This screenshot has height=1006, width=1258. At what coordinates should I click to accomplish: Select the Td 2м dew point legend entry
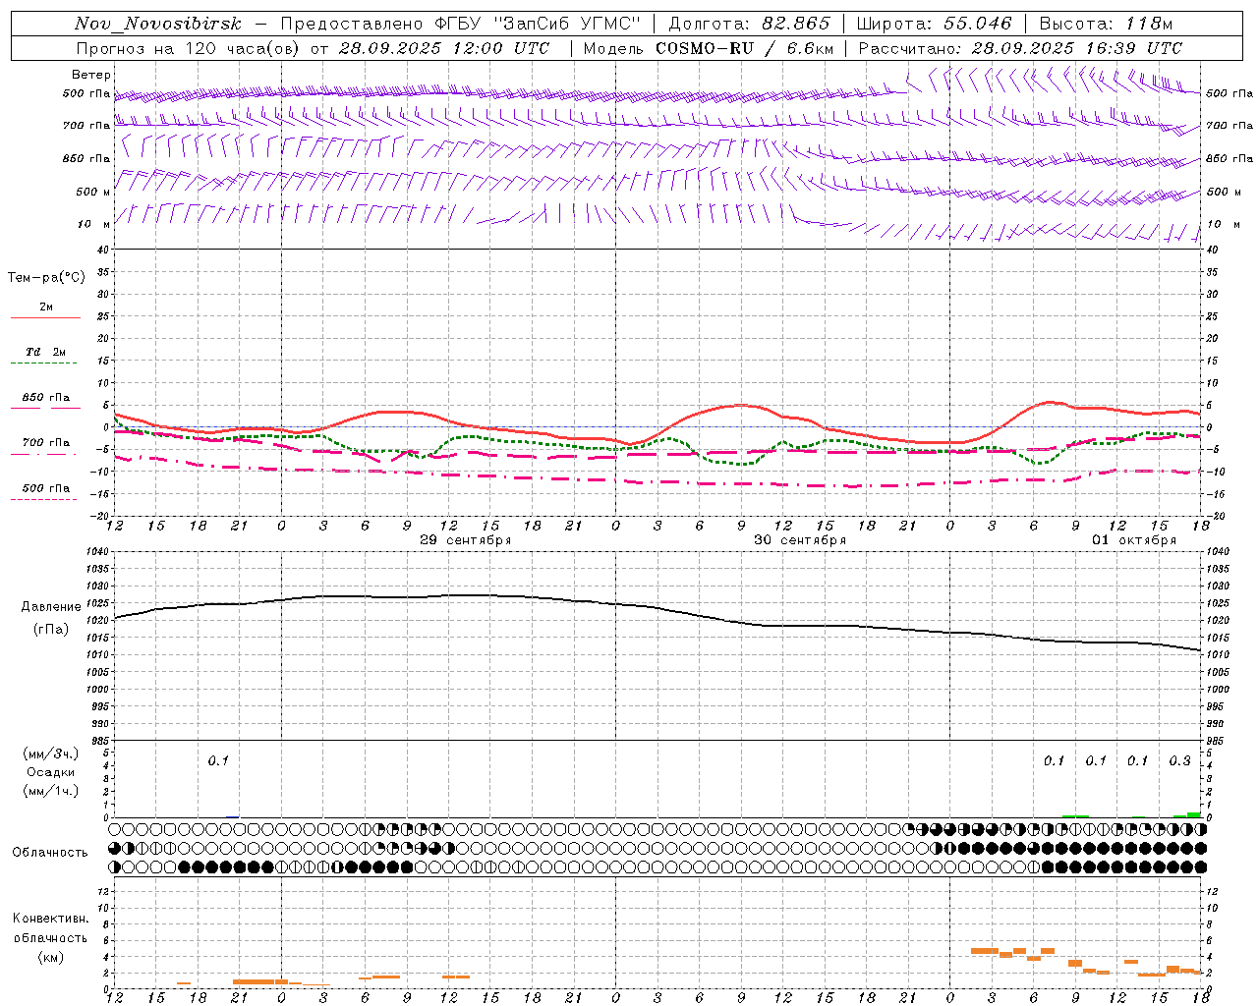[x=46, y=352]
